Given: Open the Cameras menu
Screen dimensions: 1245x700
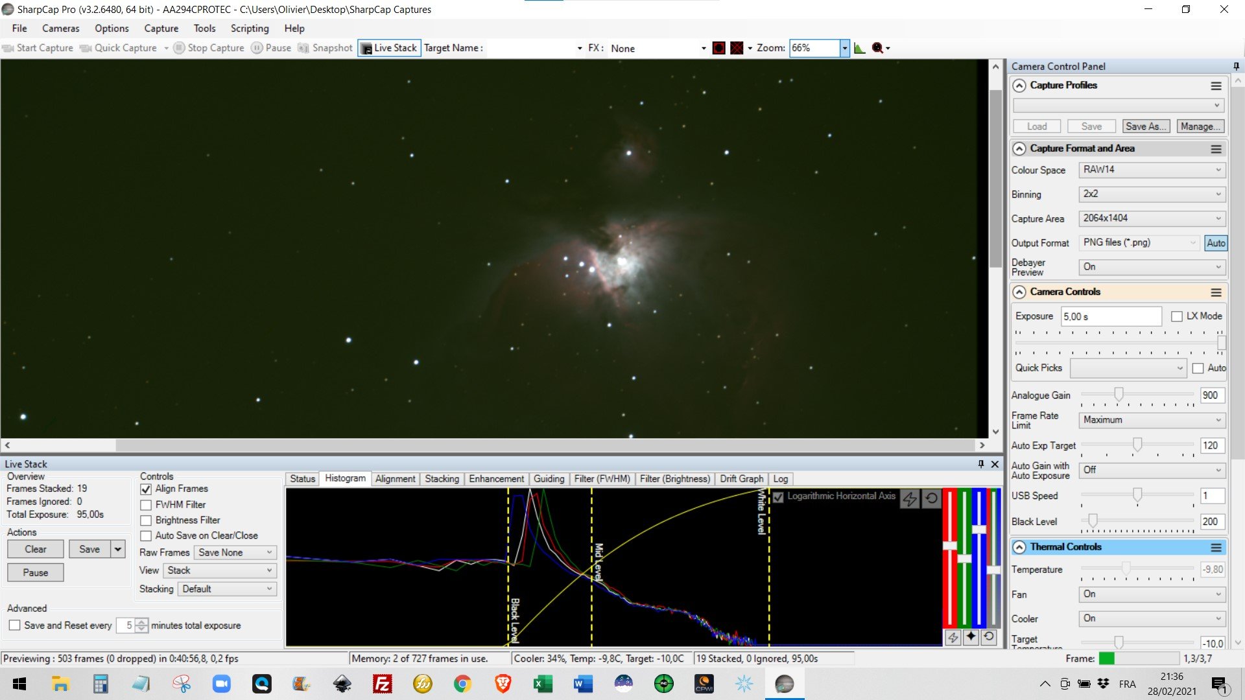Looking at the screenshot, I should pos(60,29).
